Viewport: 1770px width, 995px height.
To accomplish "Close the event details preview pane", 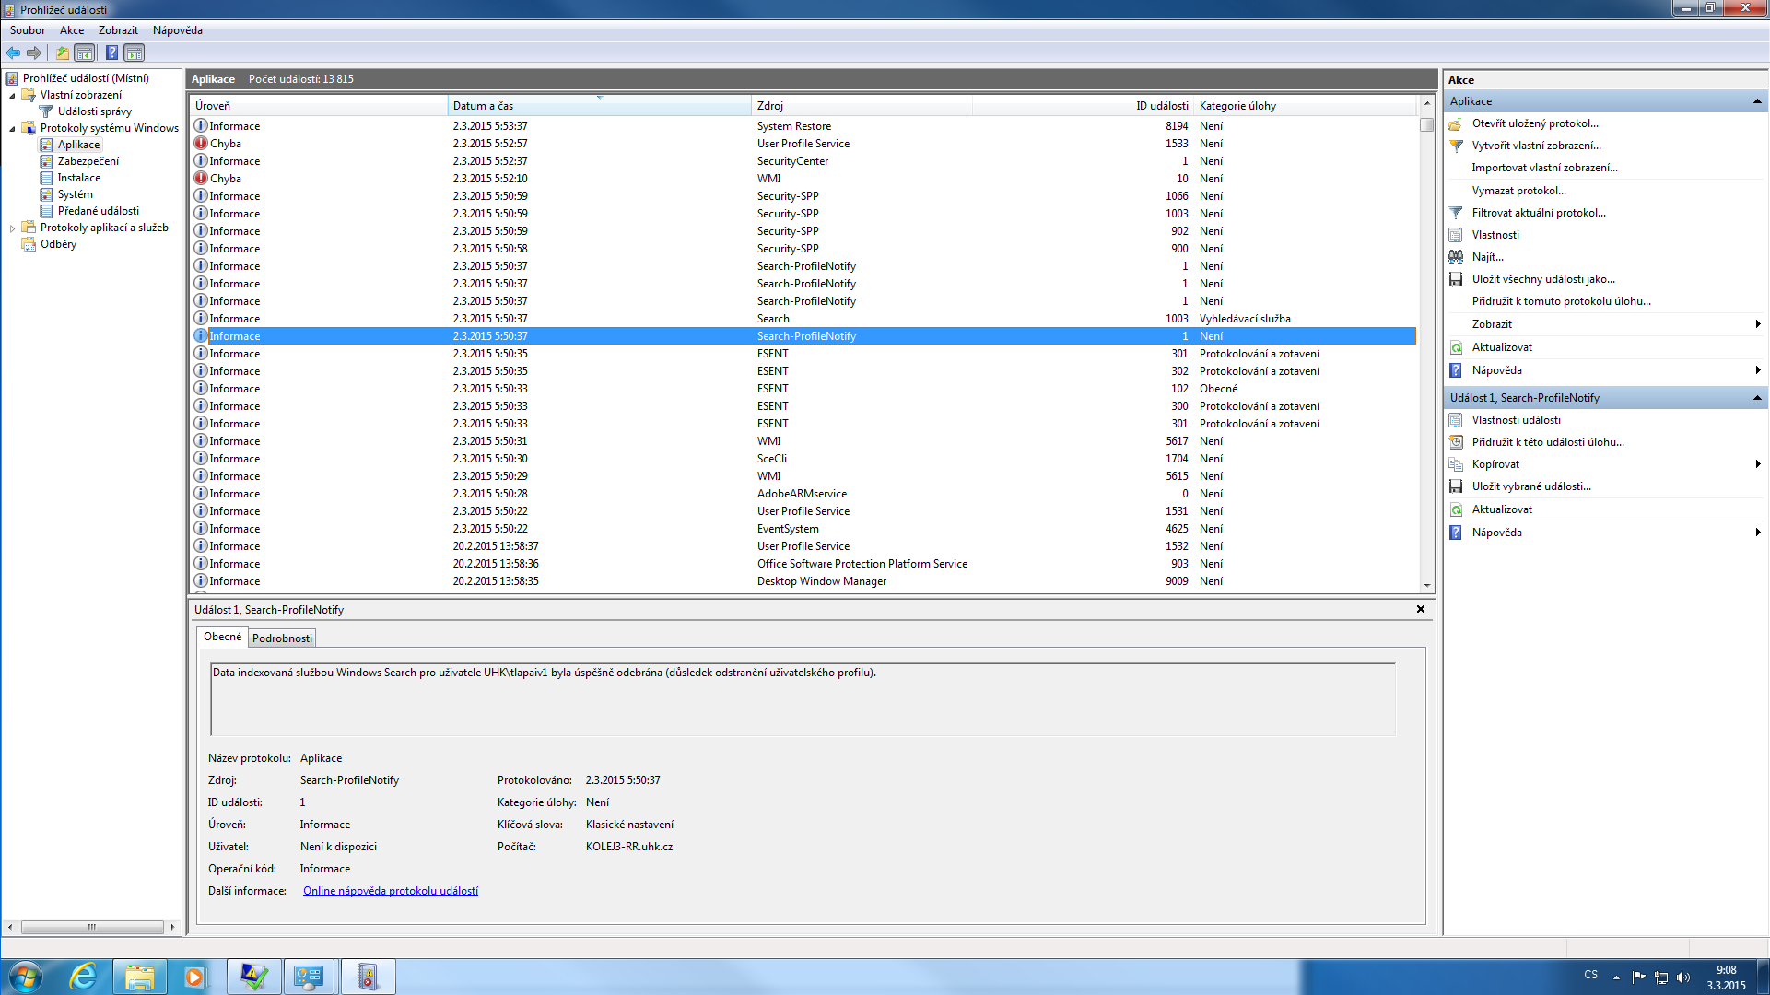I will click(1420, 609).
